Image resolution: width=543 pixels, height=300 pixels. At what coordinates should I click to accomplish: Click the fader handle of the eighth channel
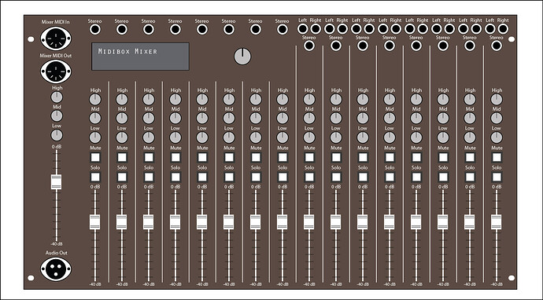[283, 222]
